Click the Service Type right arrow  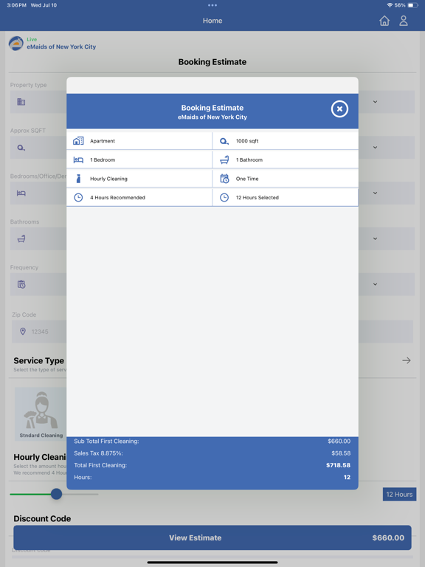407,360
